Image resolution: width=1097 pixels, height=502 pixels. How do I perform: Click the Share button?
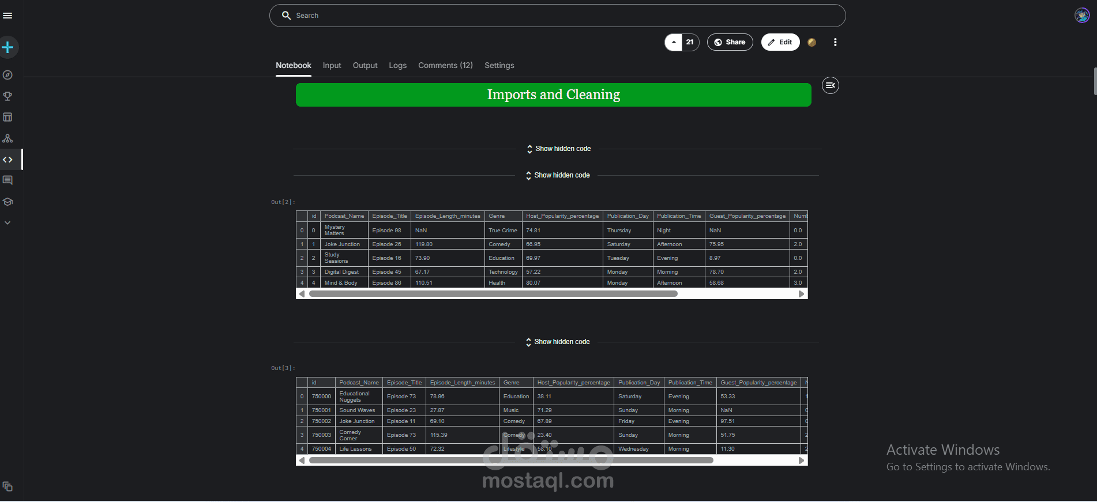click(730, 42)
